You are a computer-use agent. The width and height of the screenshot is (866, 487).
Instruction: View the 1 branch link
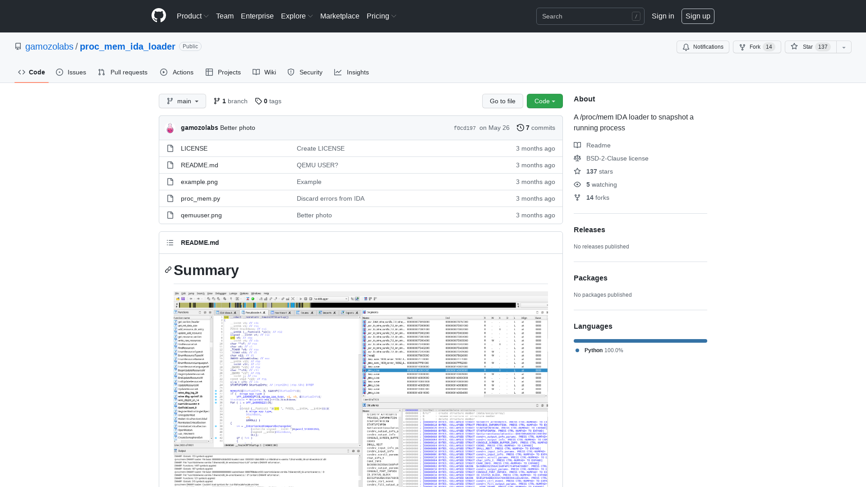[x=230, y=101]
